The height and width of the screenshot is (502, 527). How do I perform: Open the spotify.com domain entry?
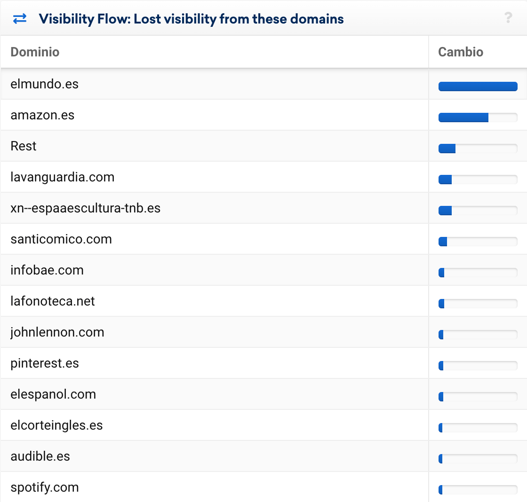(x=45, y=487)
